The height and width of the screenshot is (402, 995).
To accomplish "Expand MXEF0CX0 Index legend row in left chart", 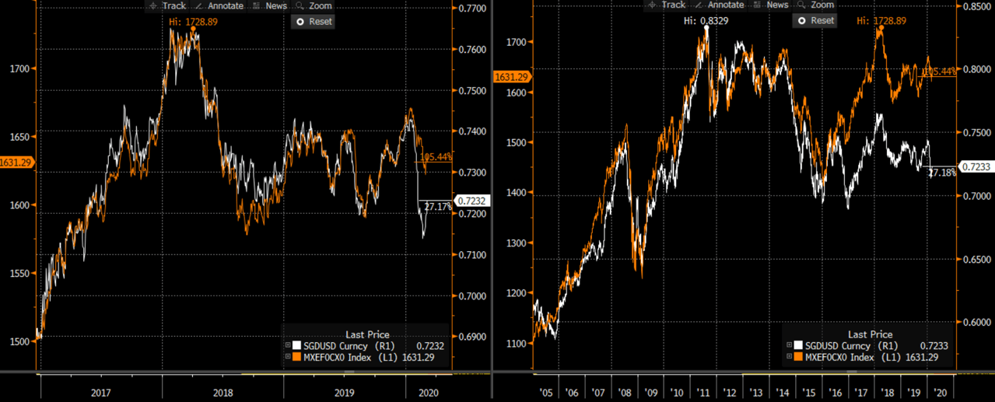I will tap(288, 357).
